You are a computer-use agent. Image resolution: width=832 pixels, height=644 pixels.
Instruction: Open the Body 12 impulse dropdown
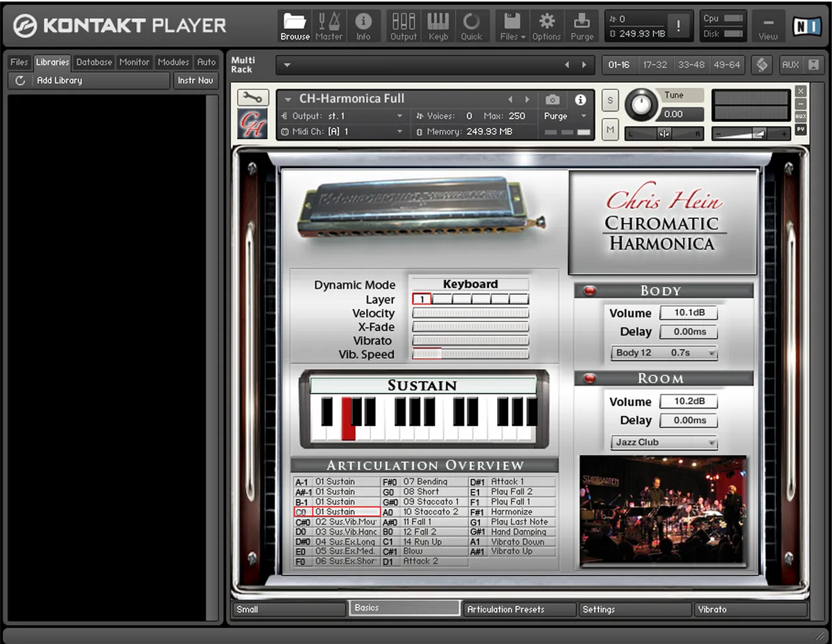[x=664, y=353]
